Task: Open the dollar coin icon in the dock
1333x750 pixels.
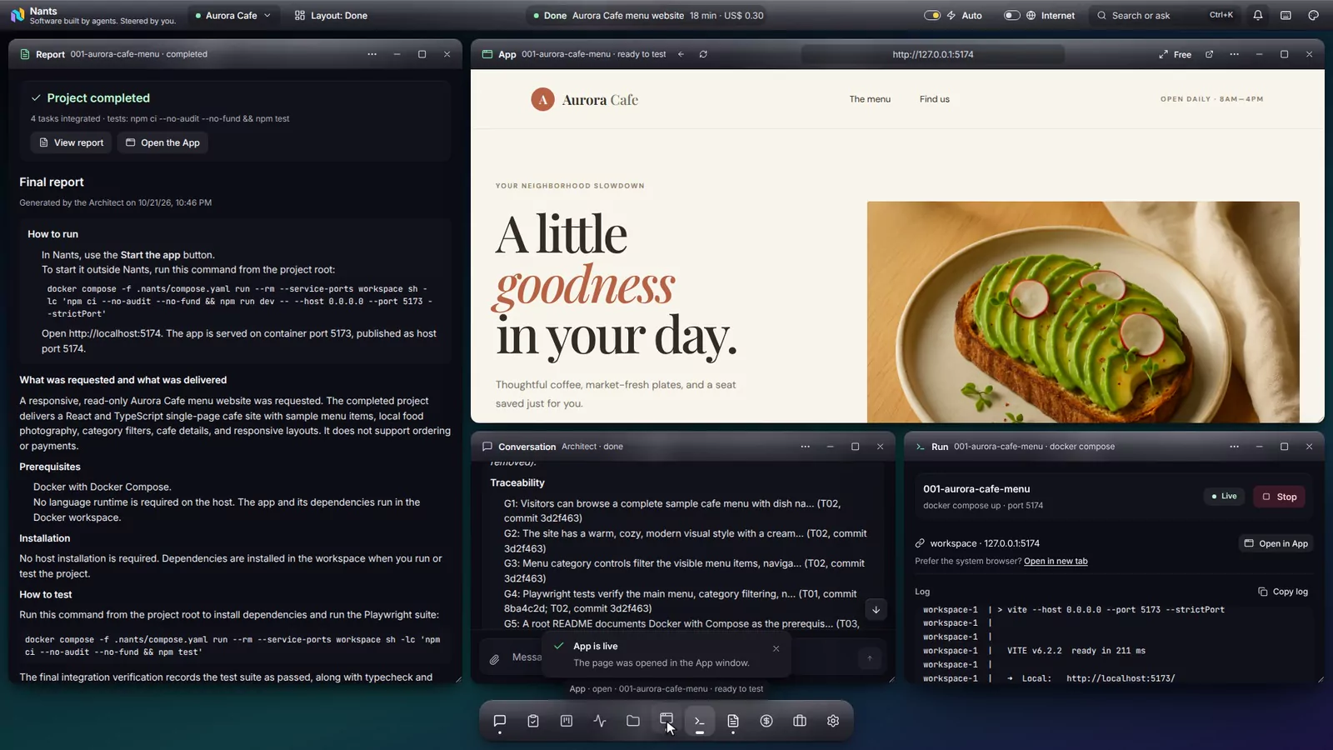Action: tap(766, 721)
